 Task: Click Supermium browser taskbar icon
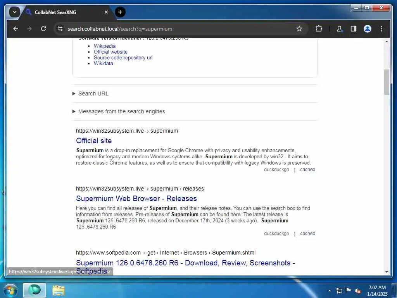[35, 290]
